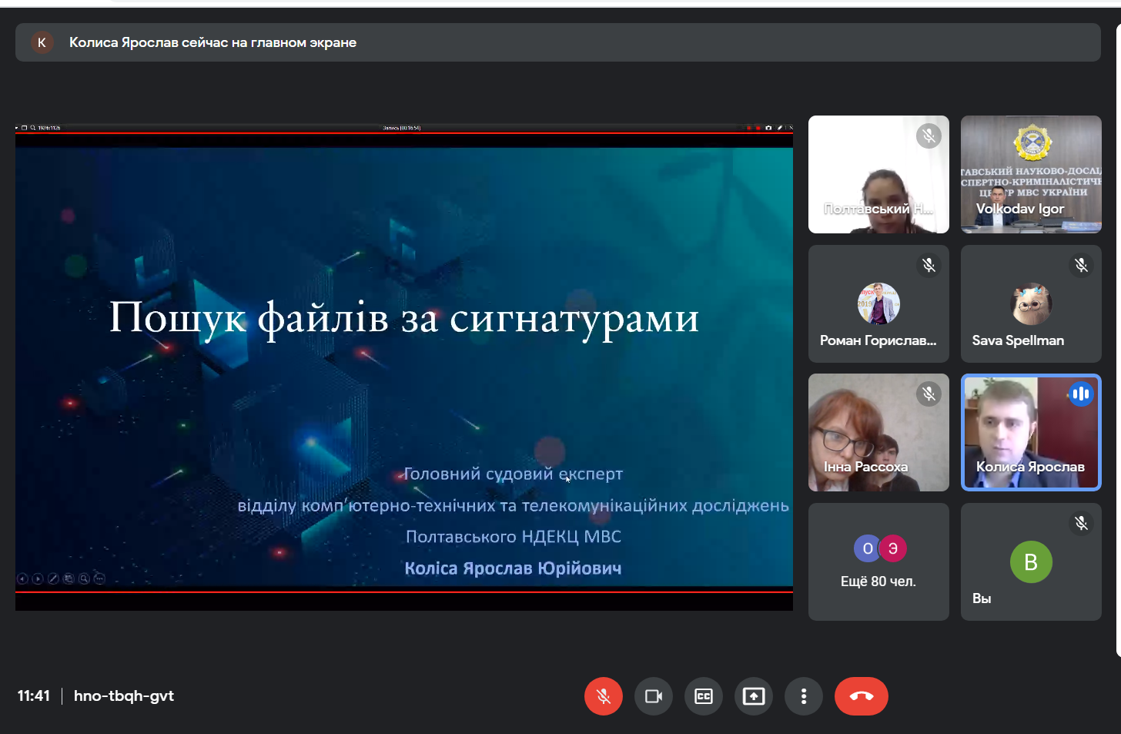Turn on closed captions
Screen dimensions: 1121x734
click(x=704, y=696)
